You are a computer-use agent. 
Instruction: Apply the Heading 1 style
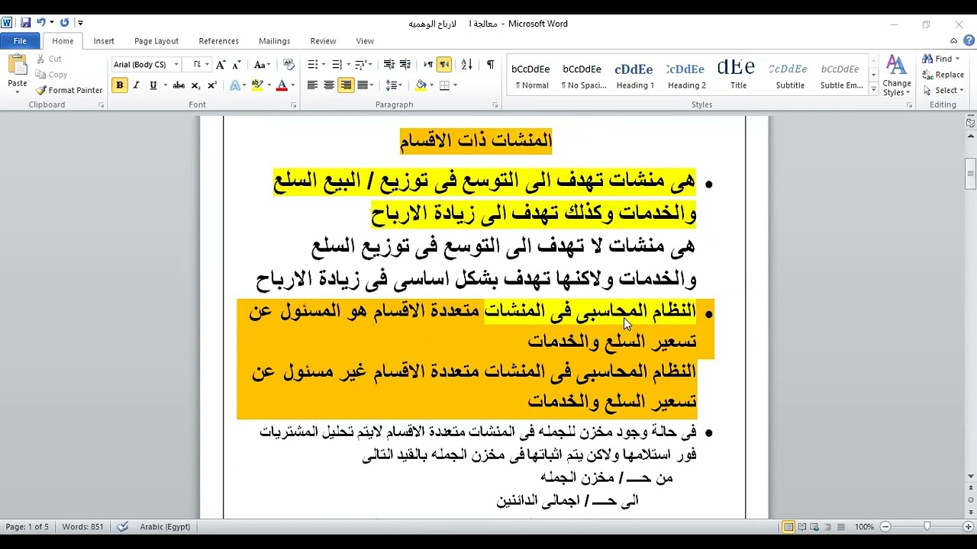635,75
